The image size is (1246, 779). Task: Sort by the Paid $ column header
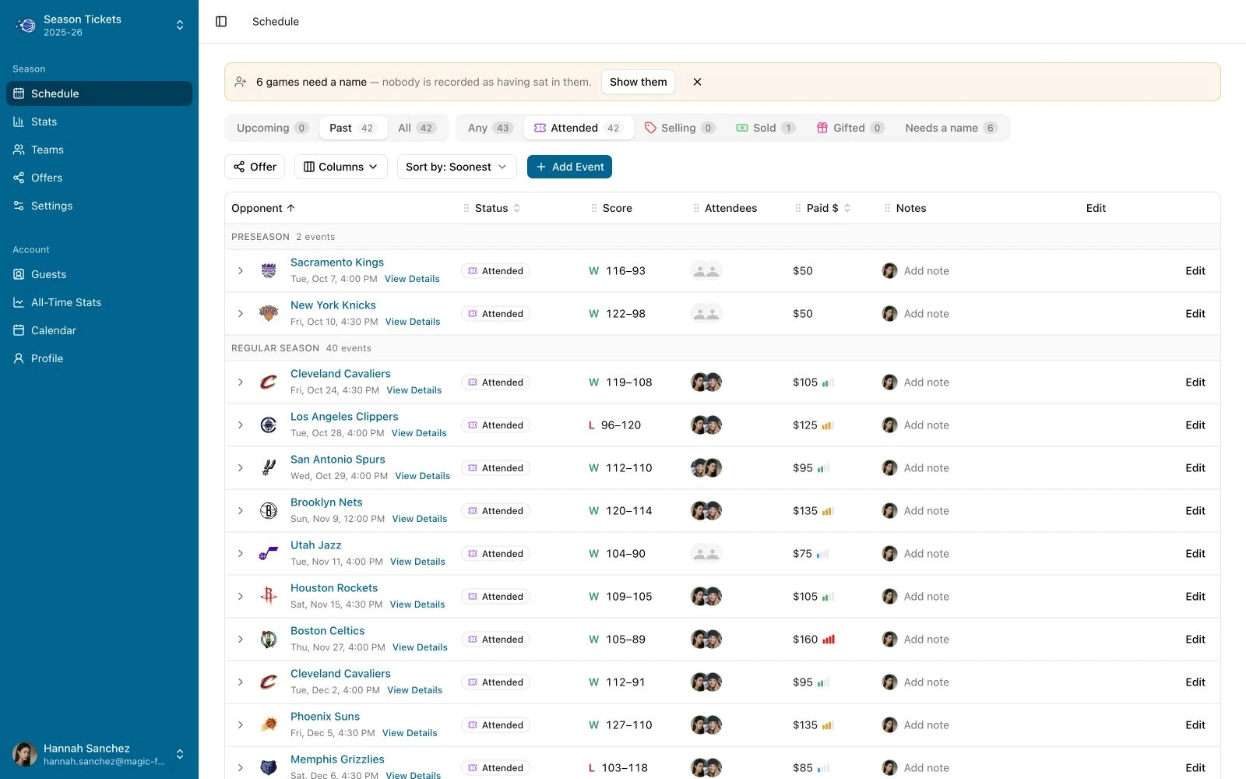point(829,208)
